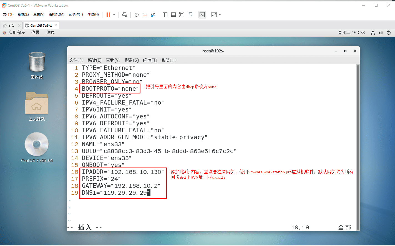Toggle the thumbnail bar panel icon
395x246 pixels.
173,15
